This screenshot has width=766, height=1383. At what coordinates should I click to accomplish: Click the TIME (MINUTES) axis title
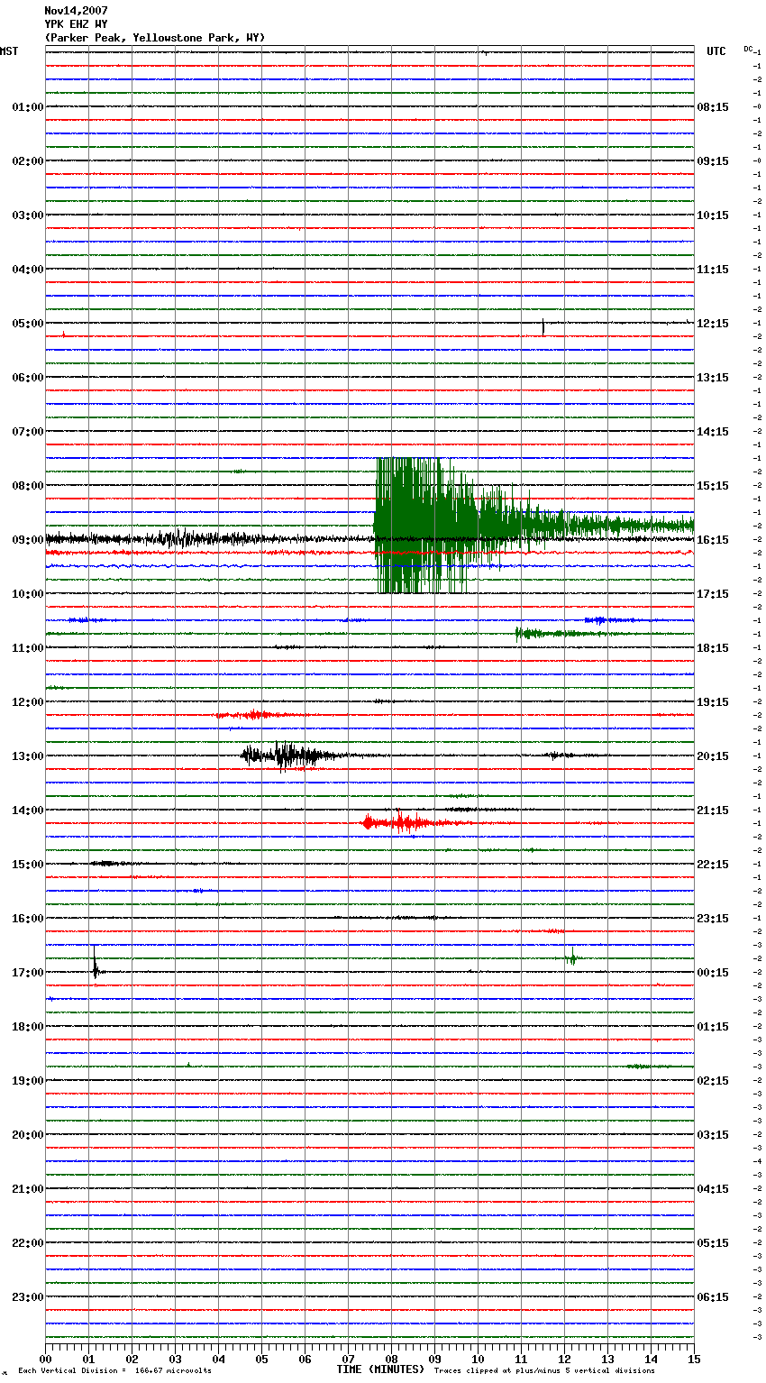tap(380, 1369)
